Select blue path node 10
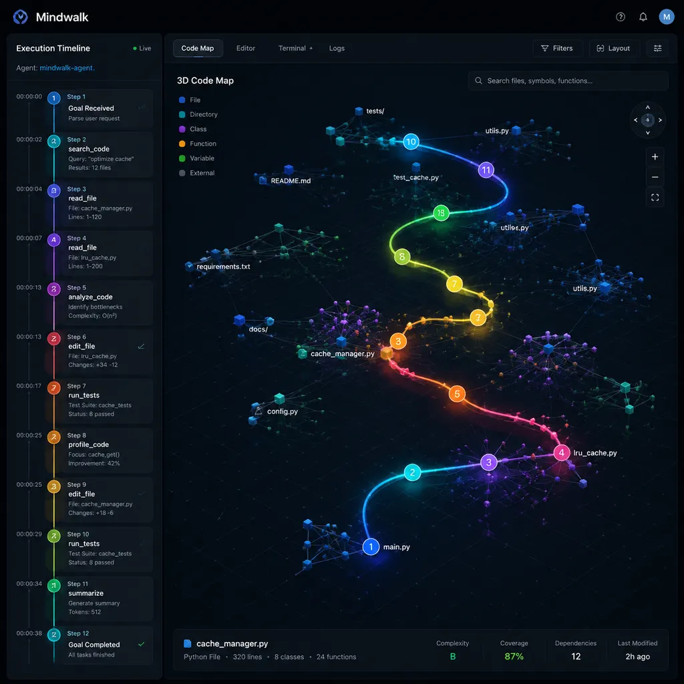This screenshot has width=684, height=684. (x=411, y=142)
